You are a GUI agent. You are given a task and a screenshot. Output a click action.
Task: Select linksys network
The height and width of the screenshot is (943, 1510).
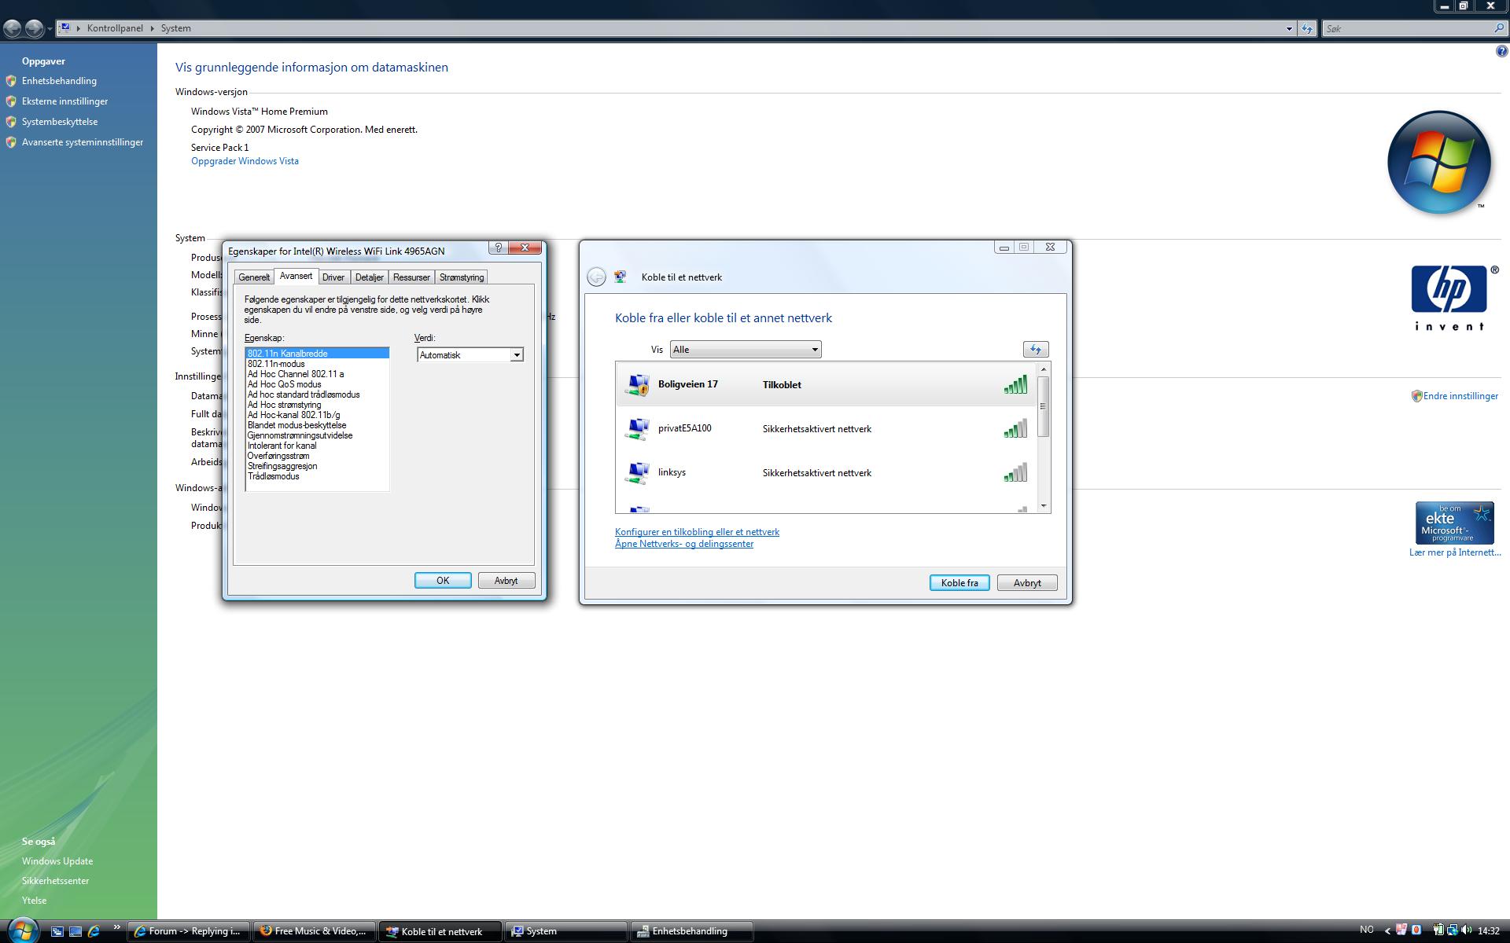[826, 472]
